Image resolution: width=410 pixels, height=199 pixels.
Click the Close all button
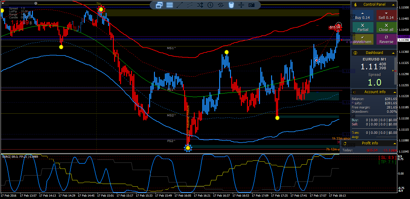pyautogui.click(x=386, y=27)
